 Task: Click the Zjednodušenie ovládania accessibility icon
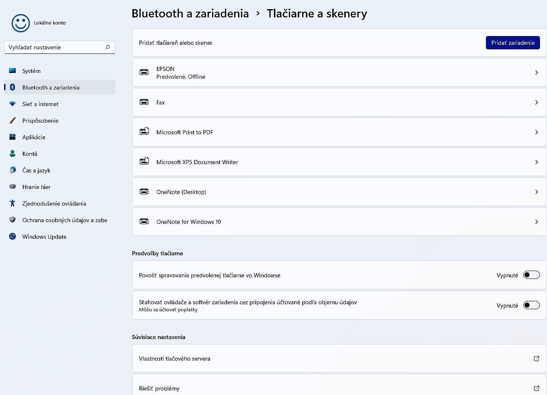[12, 204]
